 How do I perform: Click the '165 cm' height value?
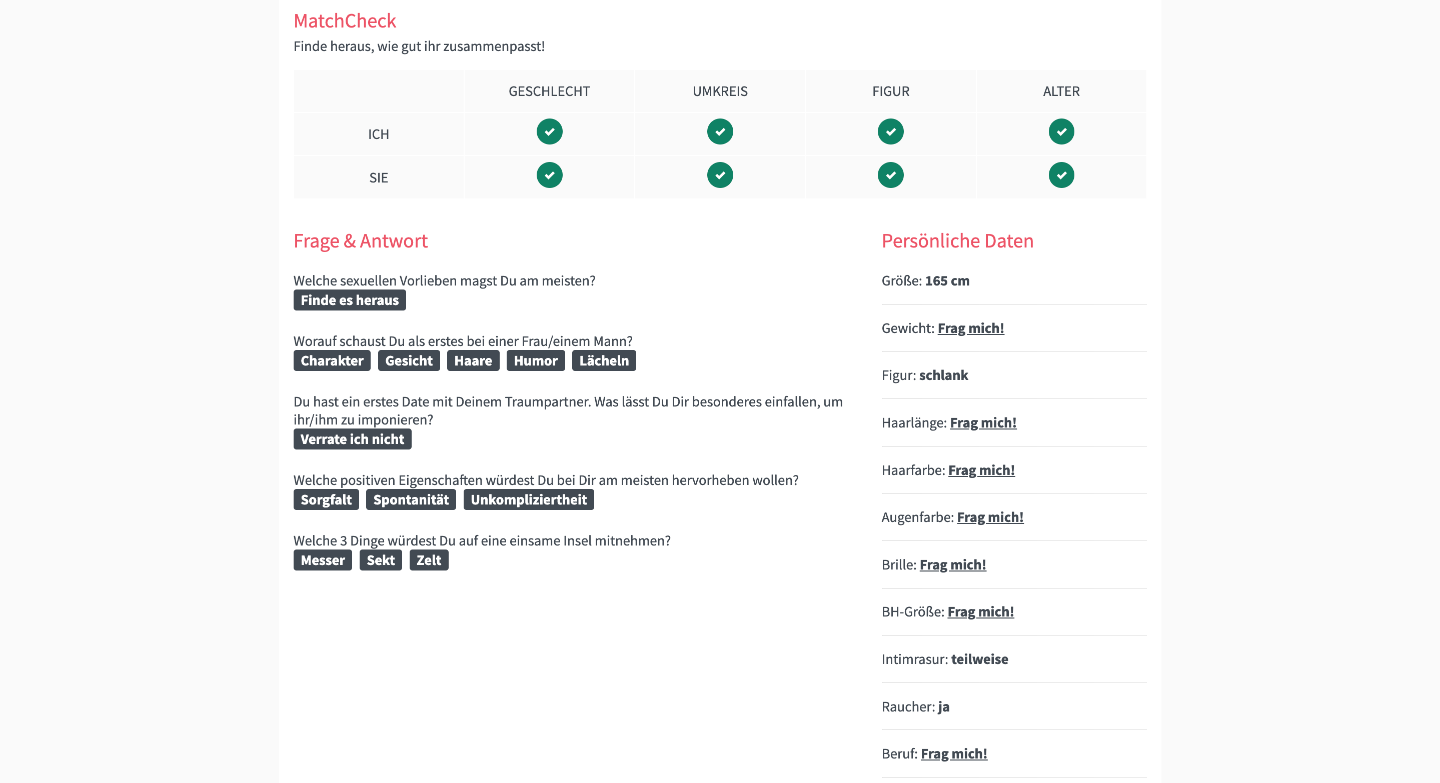click(x=947, y=280)
